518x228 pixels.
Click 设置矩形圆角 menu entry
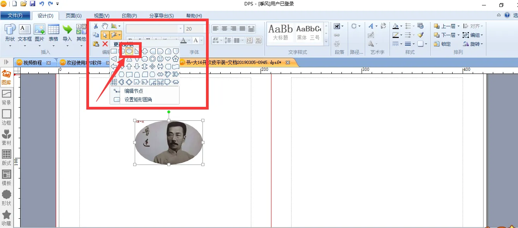click(138, 99)
